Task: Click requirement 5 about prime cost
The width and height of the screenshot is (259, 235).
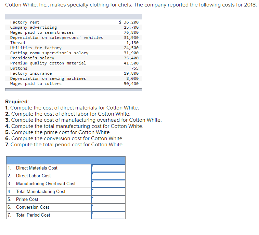Action: point(58,132)
